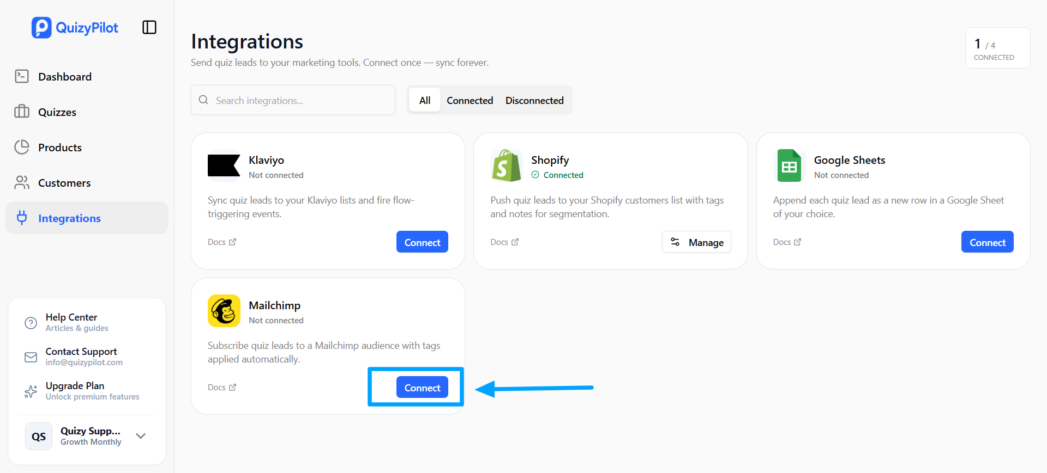1047x473 pixels.
Task: Click the QS account avatar
Action: [39, 436]
